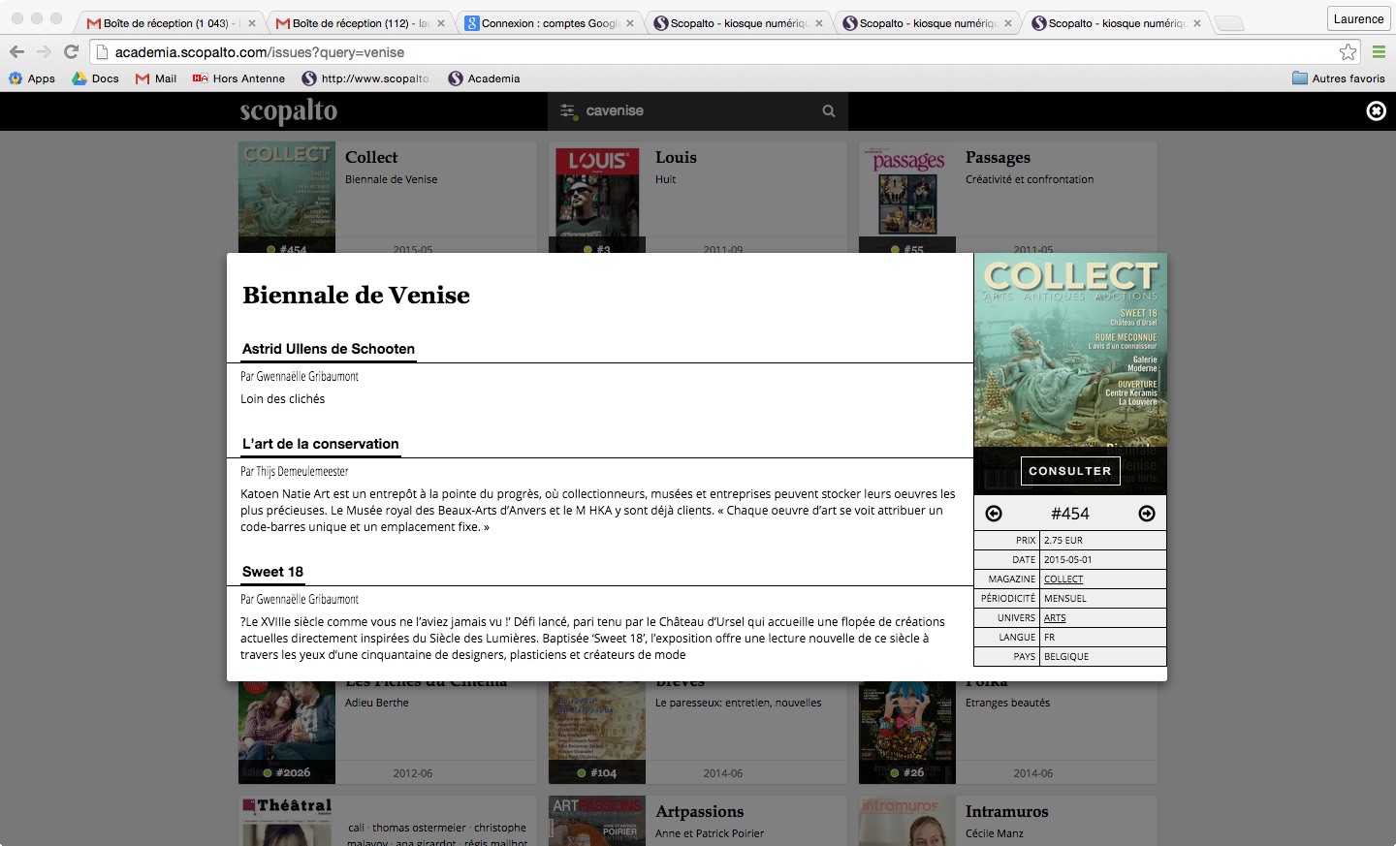Open the Collect result title in background
The height and width of the screenshot is (846, 1396).
[371, 157]
